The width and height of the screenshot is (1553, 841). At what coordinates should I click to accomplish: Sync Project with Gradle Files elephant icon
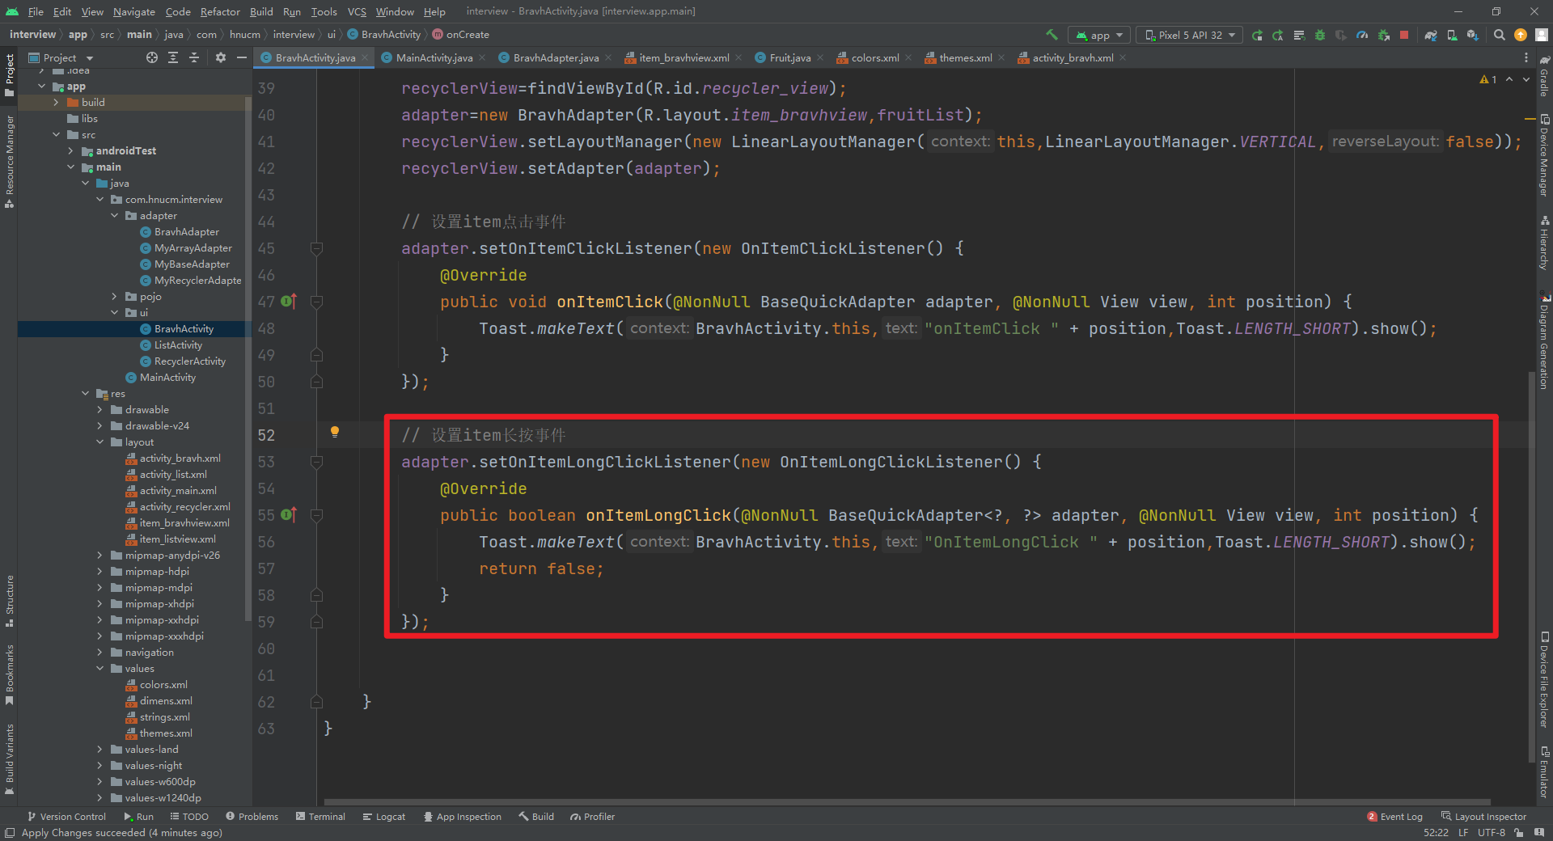coord(1431,35)
